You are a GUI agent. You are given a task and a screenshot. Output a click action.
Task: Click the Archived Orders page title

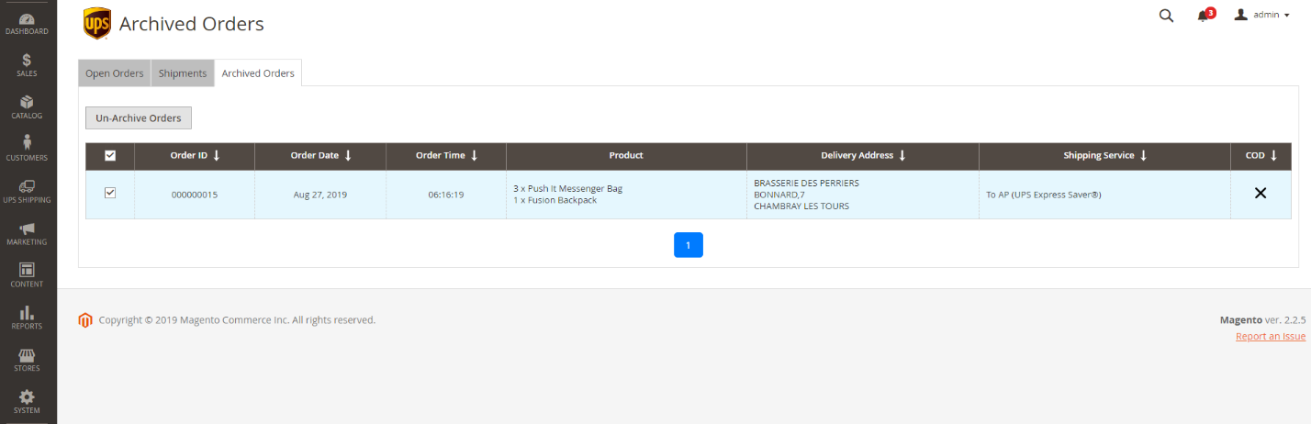[192, 24]
